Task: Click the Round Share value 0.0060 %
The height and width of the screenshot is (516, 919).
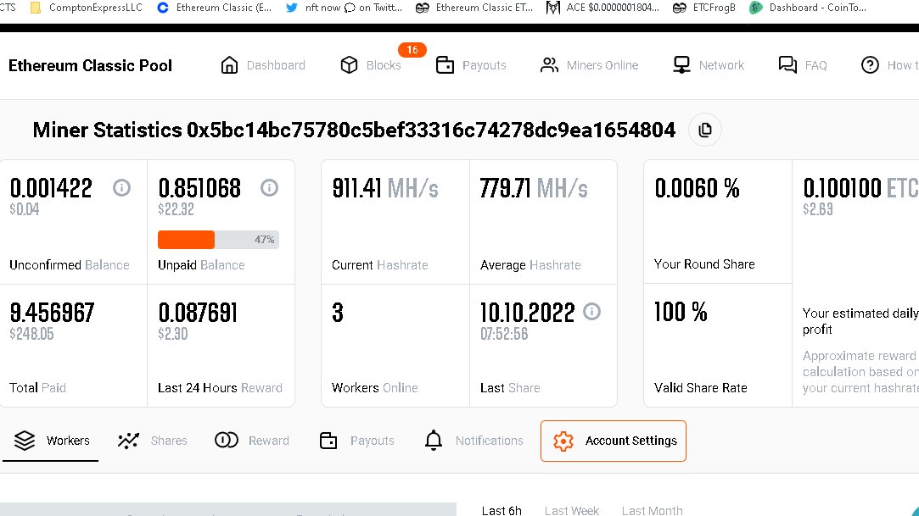Action: click(x=697, y=188)
